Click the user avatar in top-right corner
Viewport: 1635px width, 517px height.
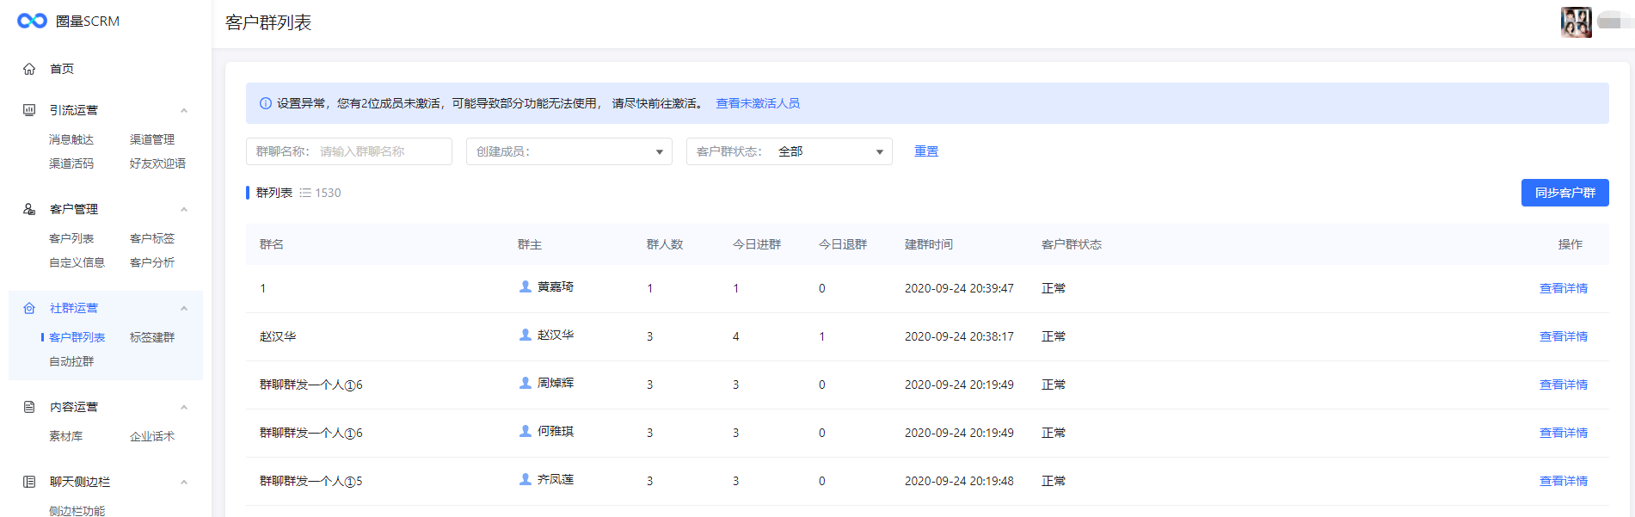pyautogui.click(x=1576, y=22)
